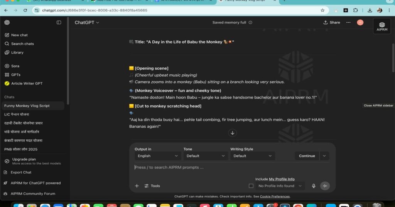This screenshot has height=207, width=395.
Task: Click the Chats section heading
Action: tap(9, 97)
